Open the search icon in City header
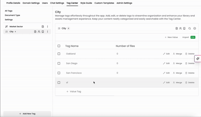 pyautogui.click(x=189, y=28)
